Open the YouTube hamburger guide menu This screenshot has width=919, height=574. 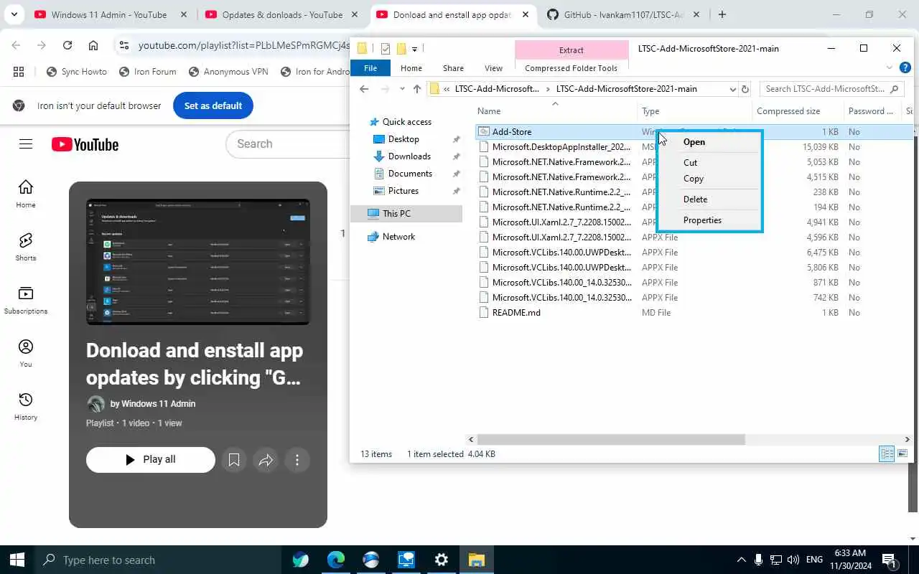click(26, 144)
